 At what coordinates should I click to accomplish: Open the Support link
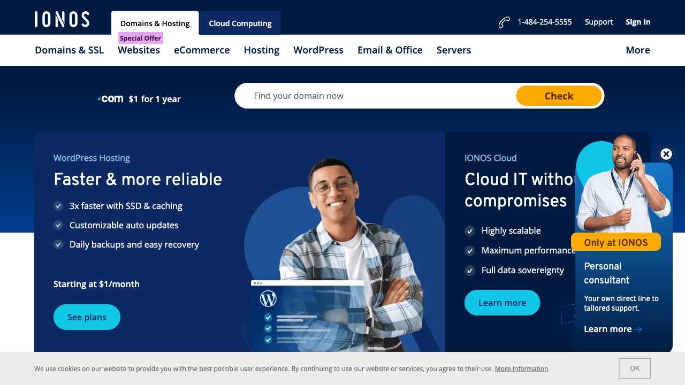point(599,22)
